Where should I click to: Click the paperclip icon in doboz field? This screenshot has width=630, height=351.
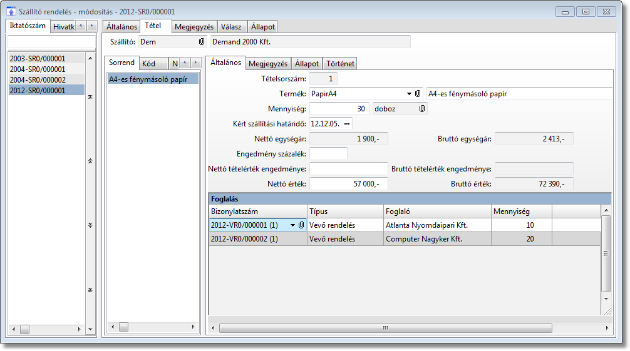coord(422,109)
